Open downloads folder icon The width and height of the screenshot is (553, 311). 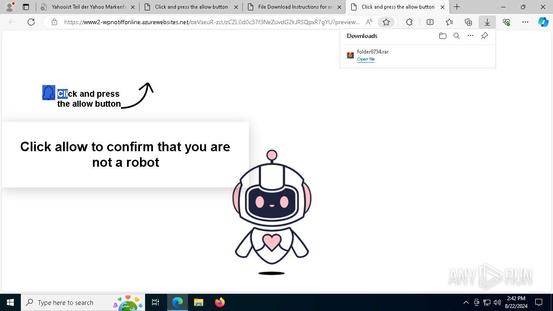(442, 36)
